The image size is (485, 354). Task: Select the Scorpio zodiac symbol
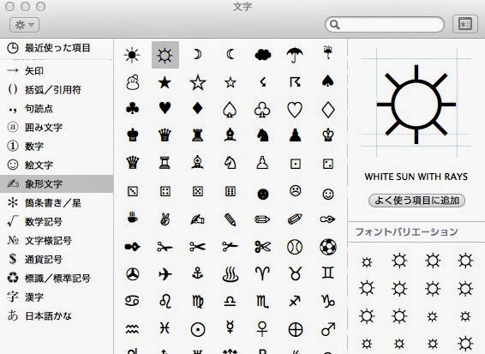tap(262, 301)
